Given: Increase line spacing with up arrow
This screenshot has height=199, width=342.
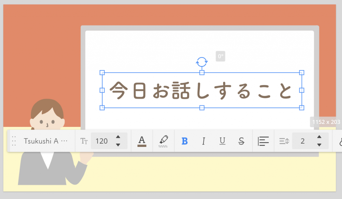Looking at the screenshot, I should 319,137.
